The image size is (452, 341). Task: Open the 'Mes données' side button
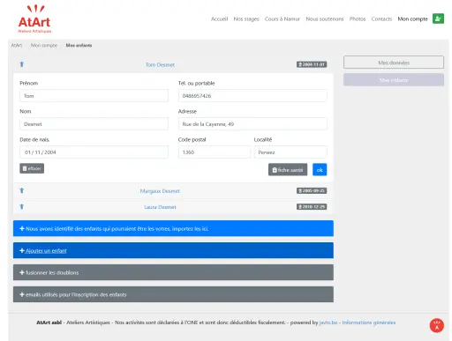[x=394, y=63]
